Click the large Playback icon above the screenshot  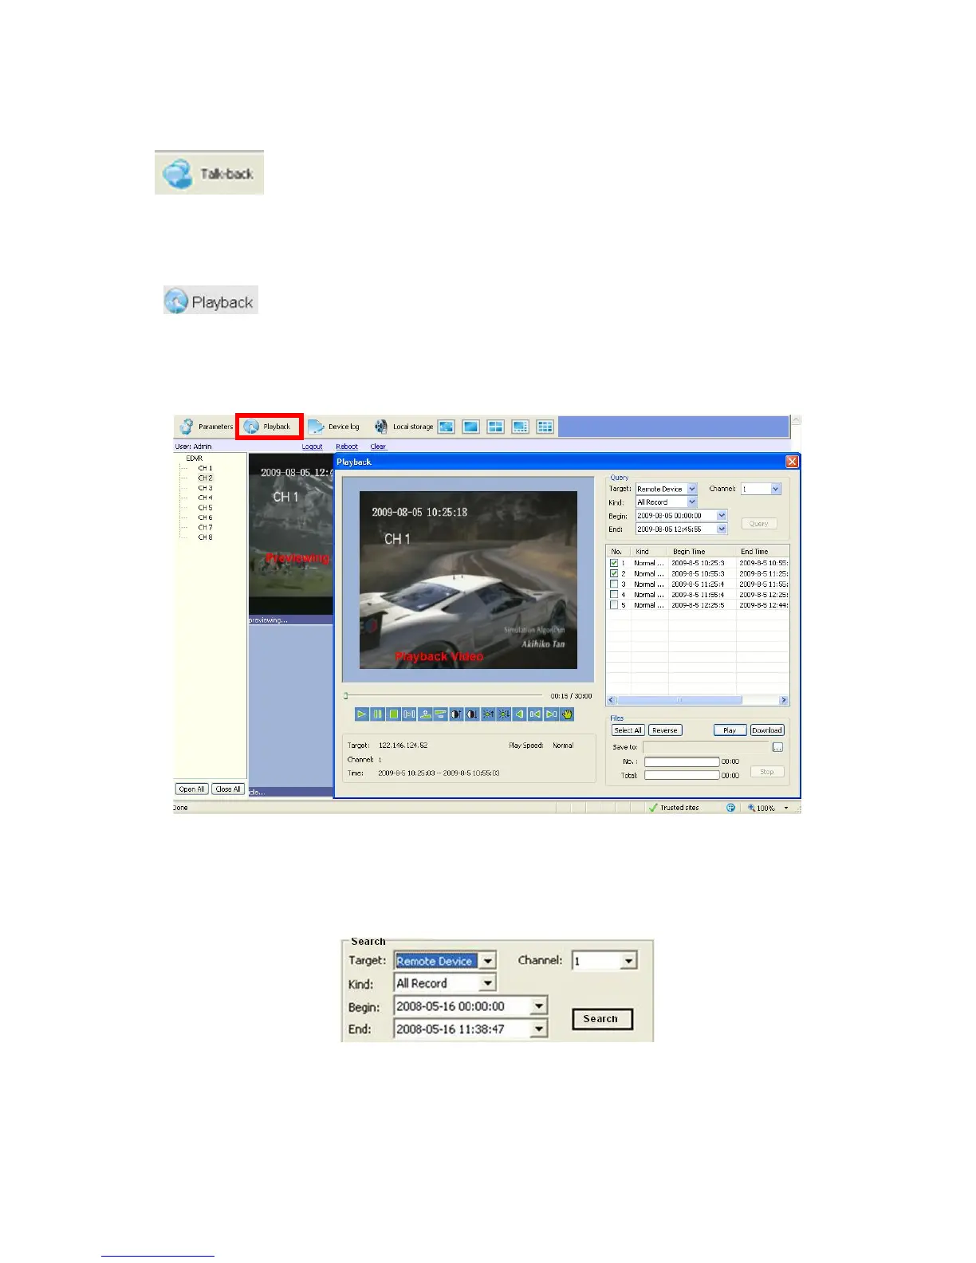tap(211, 301)
